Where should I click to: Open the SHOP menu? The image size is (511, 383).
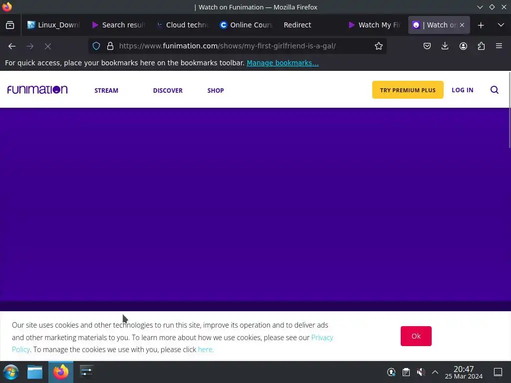216,91
